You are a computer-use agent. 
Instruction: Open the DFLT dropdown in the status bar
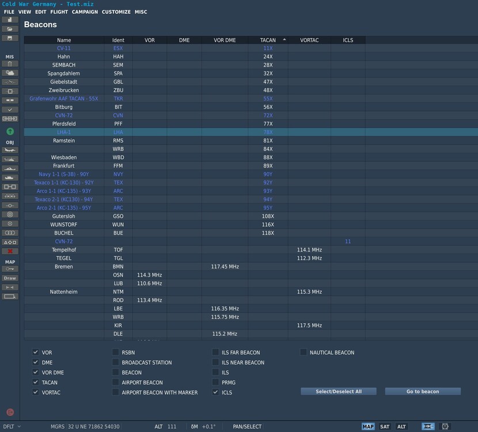click(12, 426)
